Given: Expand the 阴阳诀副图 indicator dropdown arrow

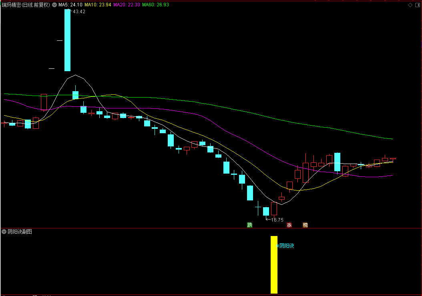Looking at the screenshot, I should click(x=4, y=232).
